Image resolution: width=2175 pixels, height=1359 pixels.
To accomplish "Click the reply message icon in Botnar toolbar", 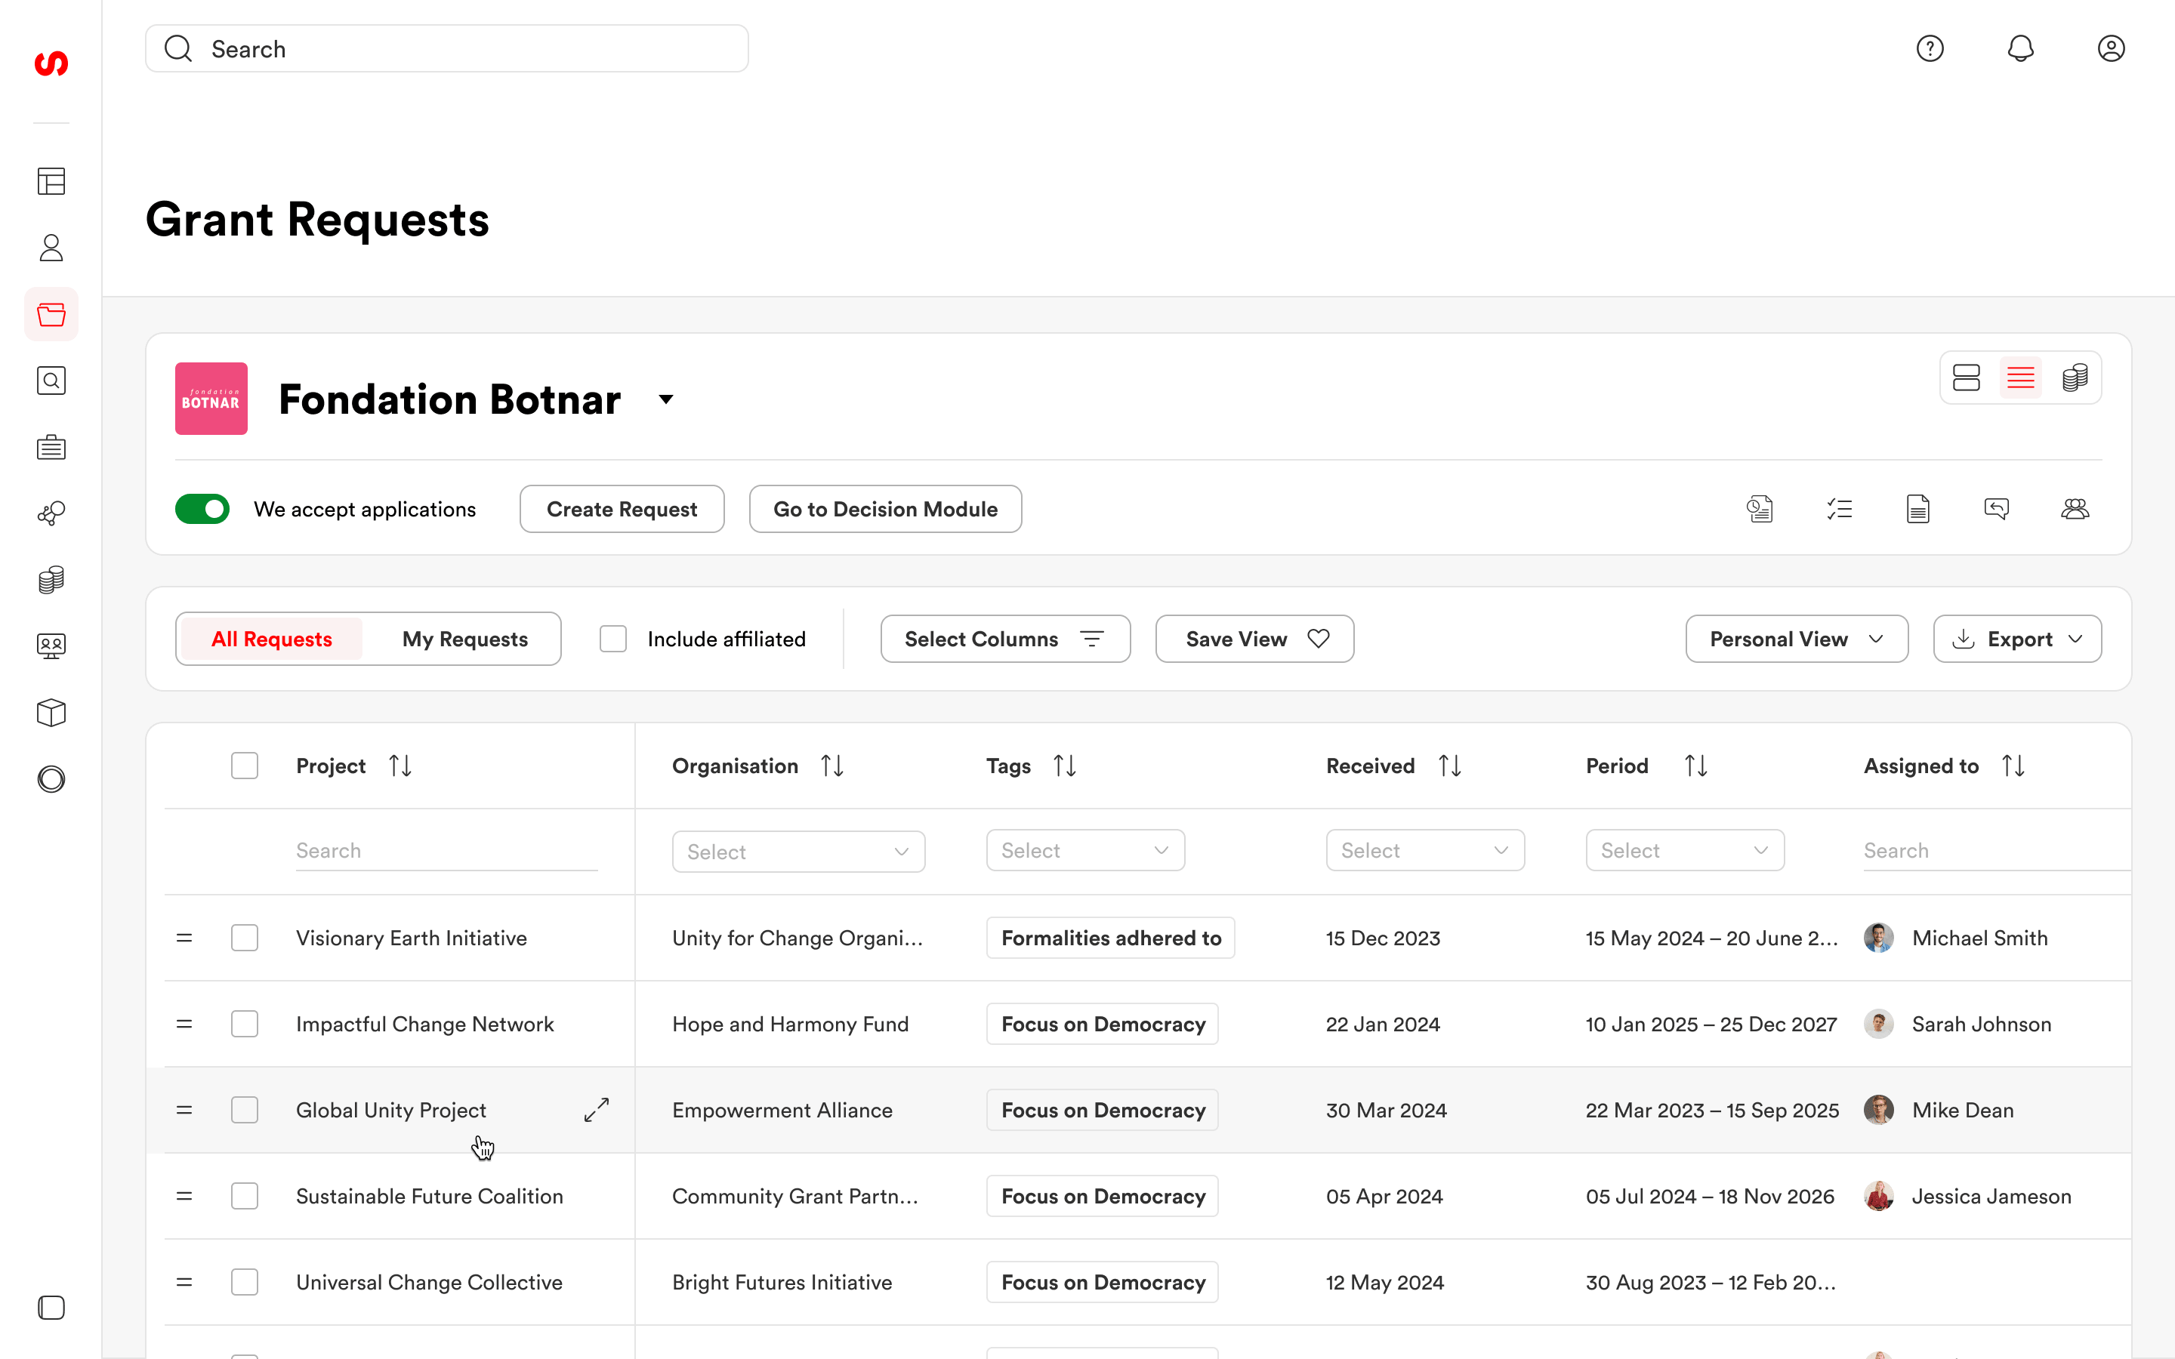I will pyautogui.click(x=1996, y=510).
